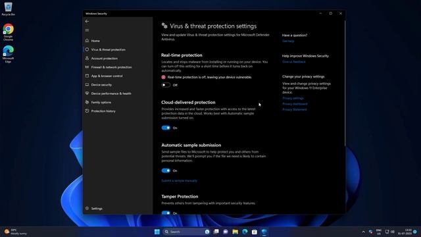
Task: Turn off Cloud-delivered protection toggle
Action: (166, 128)
